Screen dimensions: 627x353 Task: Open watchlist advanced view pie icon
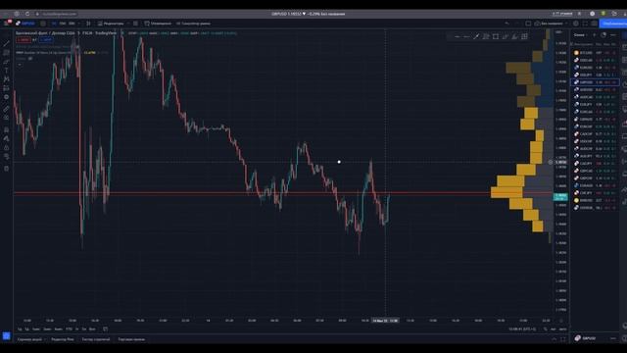(x=603, y=35)
